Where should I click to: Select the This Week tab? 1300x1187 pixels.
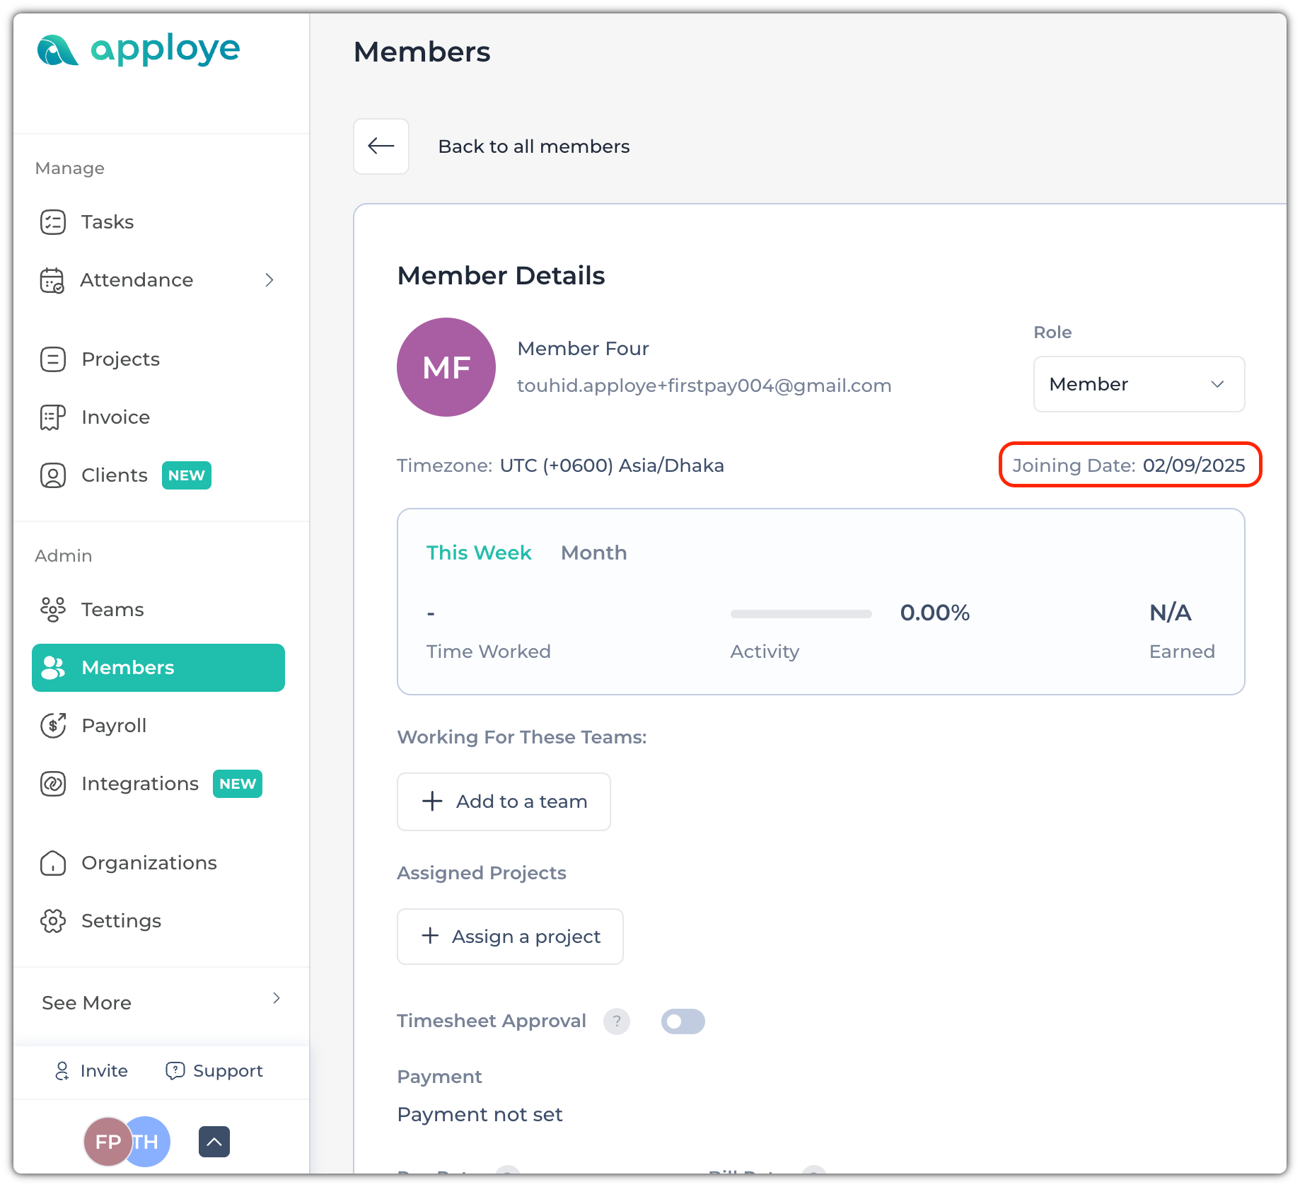click(479, 552)
